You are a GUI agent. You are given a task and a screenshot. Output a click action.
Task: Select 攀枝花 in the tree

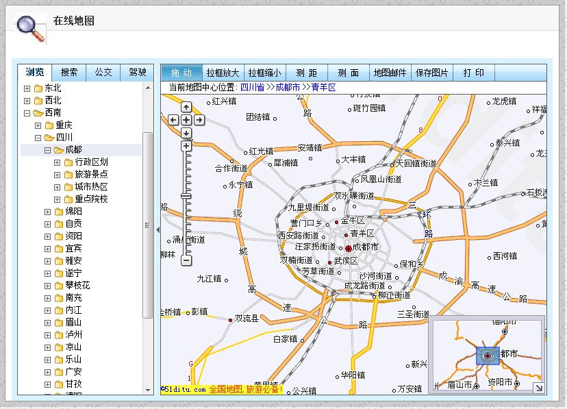point(78,285)
